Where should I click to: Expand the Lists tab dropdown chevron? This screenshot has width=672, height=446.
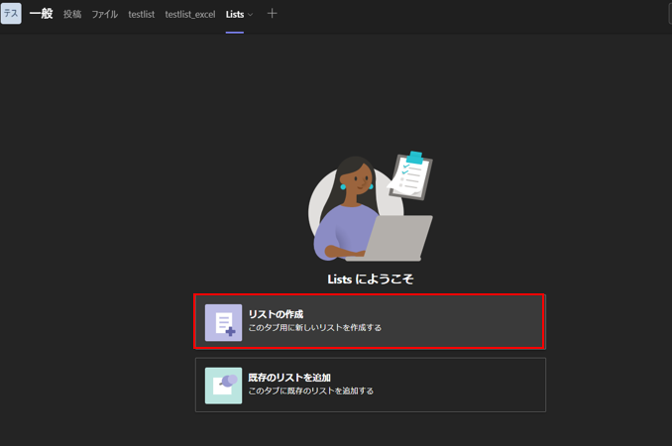coord(251,15)
